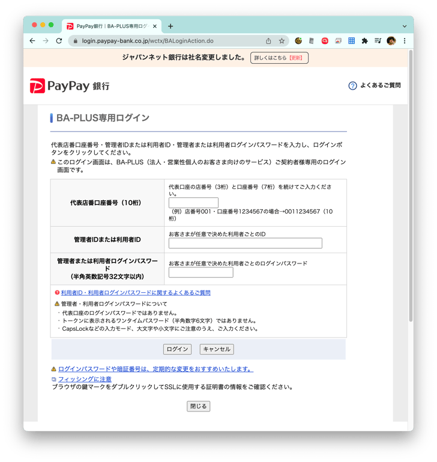Open the Chrome profile avatar
437x462 pixels.
[391, 41]
